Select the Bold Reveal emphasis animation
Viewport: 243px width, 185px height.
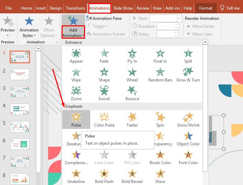(132, 176)
